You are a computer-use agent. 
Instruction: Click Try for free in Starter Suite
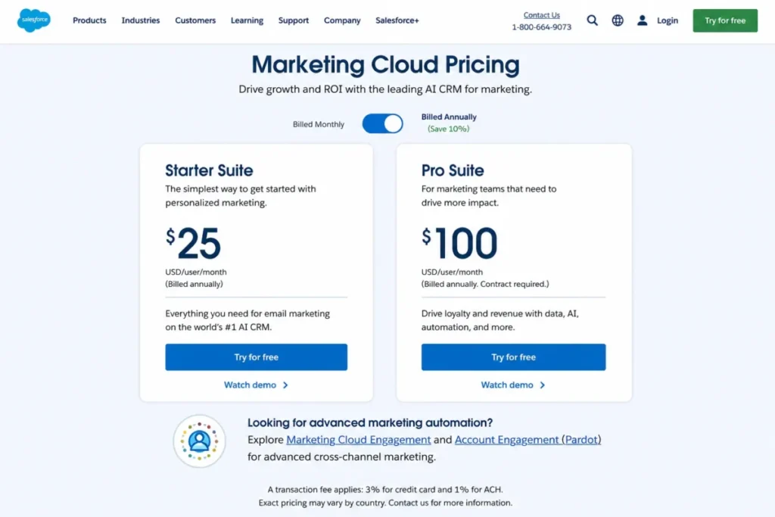point(256,357)
